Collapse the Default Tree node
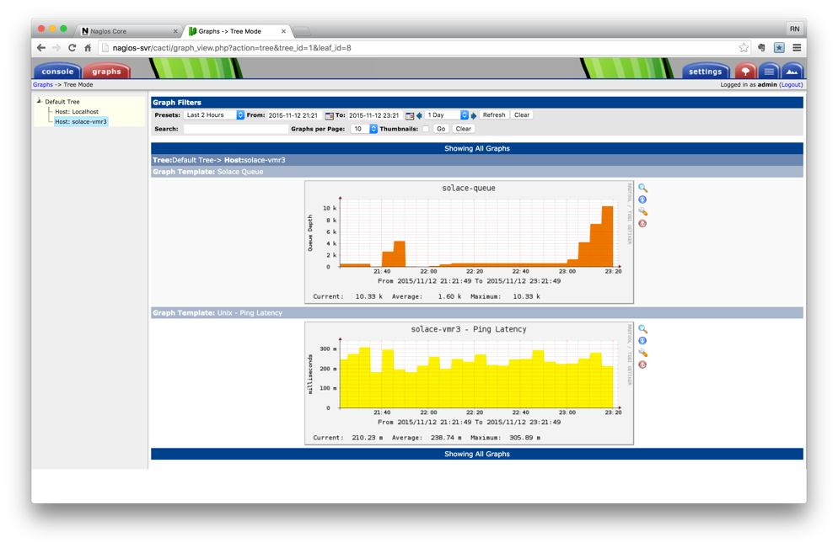 39,101
